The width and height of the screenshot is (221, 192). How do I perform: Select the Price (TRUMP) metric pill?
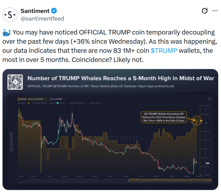(57, 99)
